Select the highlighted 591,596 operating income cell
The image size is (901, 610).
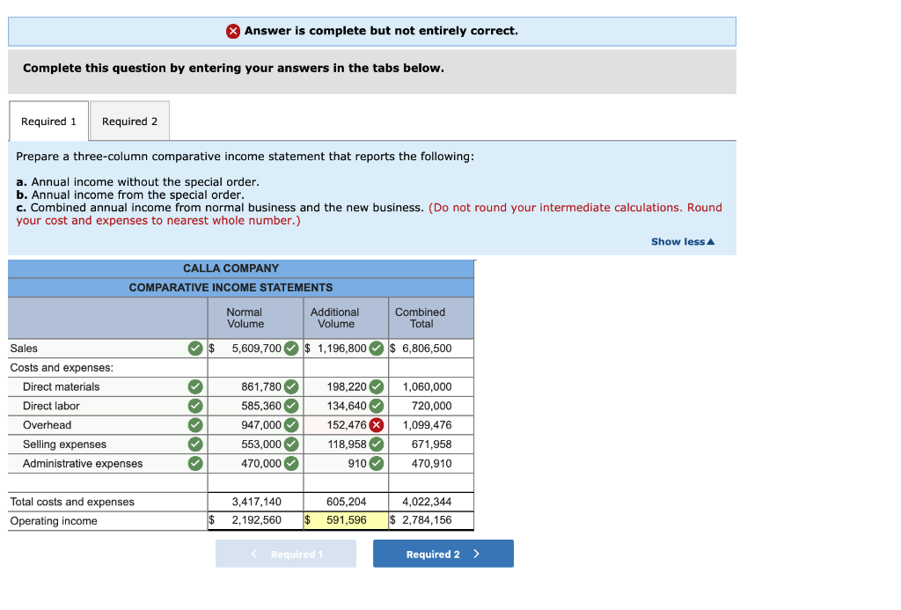pyautogui.click(x=348, y=520)
